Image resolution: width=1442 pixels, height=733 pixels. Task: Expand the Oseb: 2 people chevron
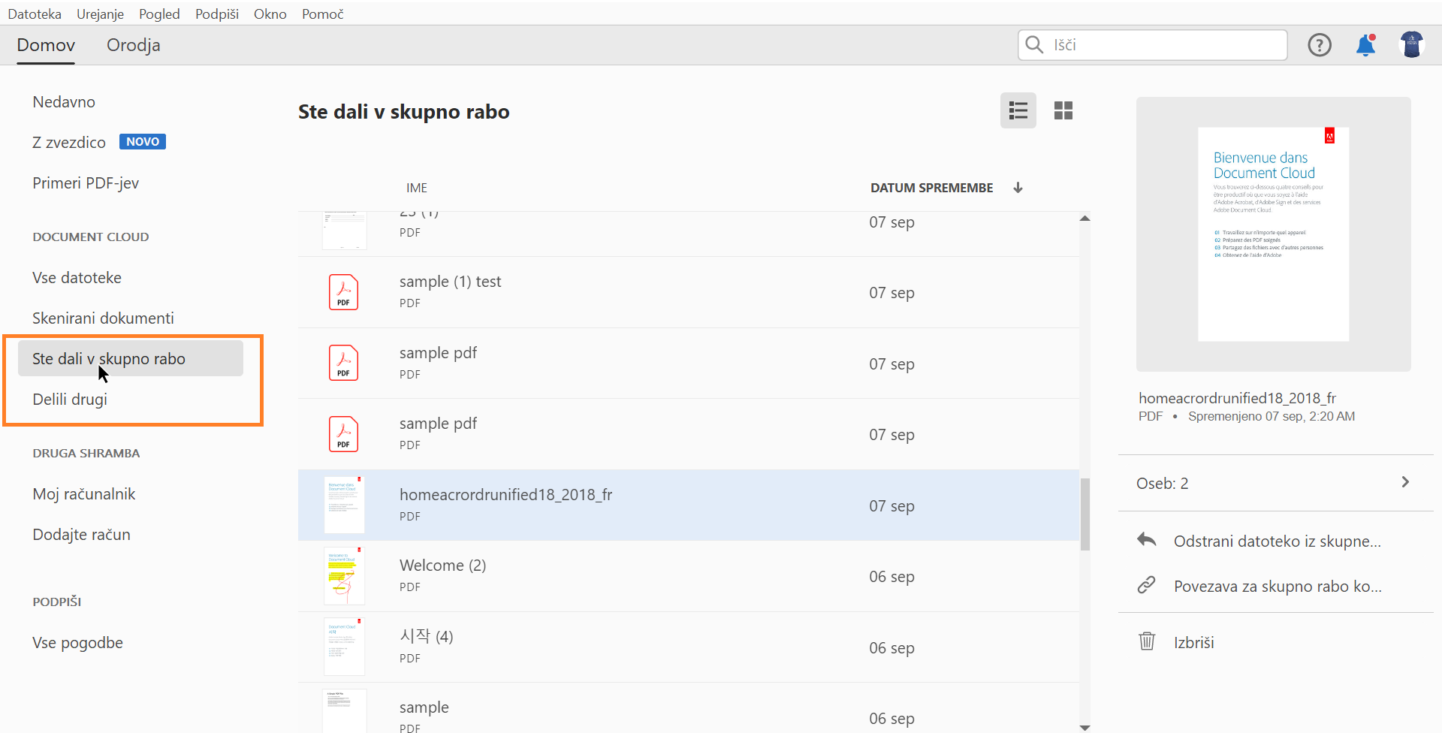[x=1405, y=482]
